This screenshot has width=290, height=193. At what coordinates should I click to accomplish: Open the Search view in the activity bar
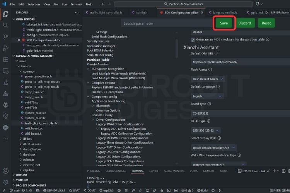[5, 25]
